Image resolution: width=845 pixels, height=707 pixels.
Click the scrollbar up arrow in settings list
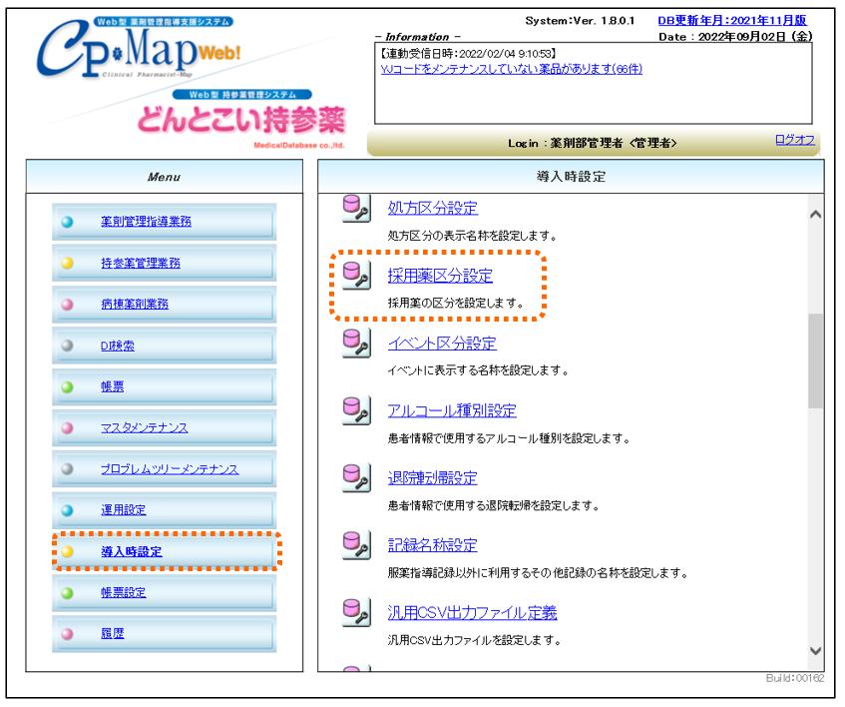815,215
